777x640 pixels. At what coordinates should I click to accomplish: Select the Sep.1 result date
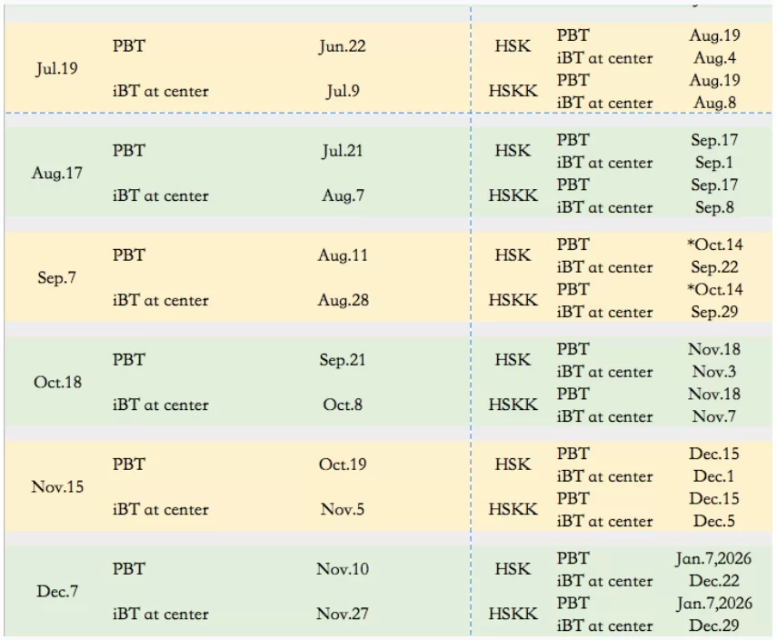714,163
